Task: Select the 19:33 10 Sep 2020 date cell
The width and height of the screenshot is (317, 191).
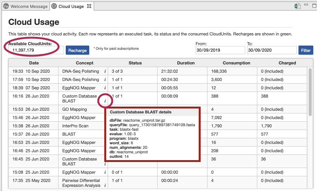Action: point(34,71)
